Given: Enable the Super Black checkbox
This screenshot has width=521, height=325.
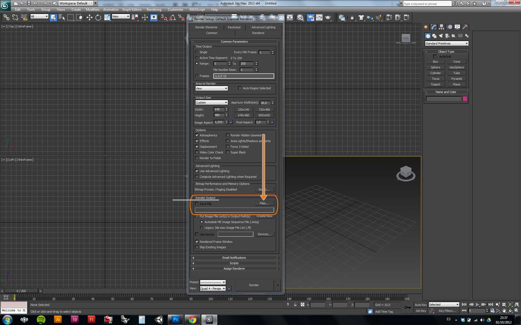Looking at the screenshot, I should coord(228,152).
